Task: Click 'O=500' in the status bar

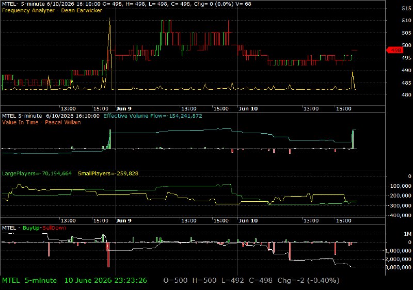Action: pos(176,281)
